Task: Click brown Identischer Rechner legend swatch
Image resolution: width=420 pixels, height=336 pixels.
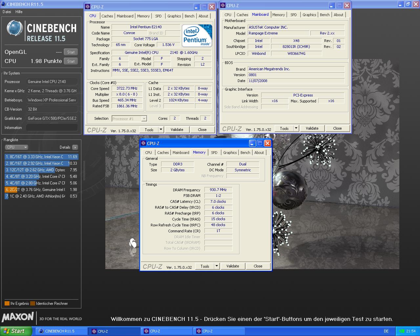Action: (32, 303)
